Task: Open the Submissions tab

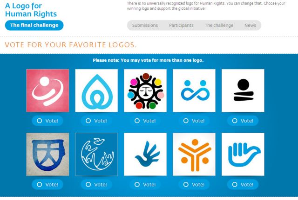Action: pos(145,25)
